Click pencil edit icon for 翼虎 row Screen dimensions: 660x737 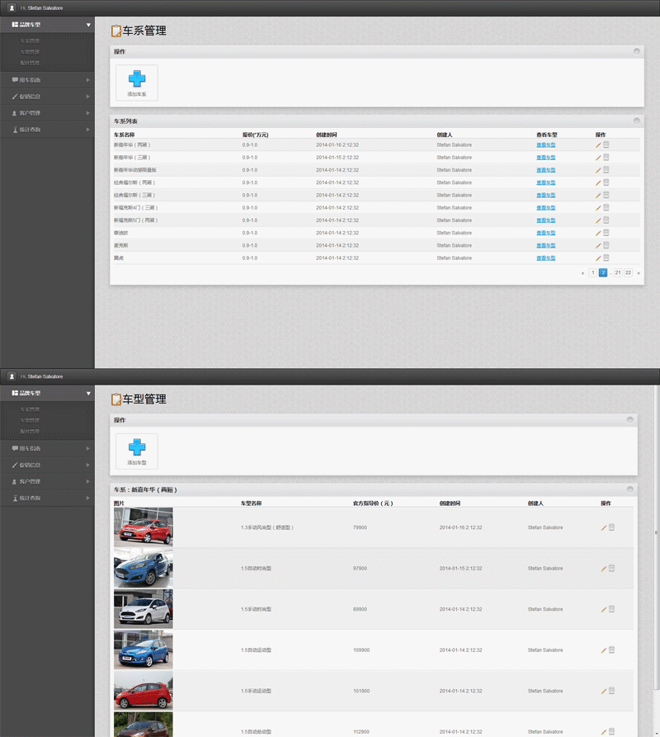tap(599, 258)
